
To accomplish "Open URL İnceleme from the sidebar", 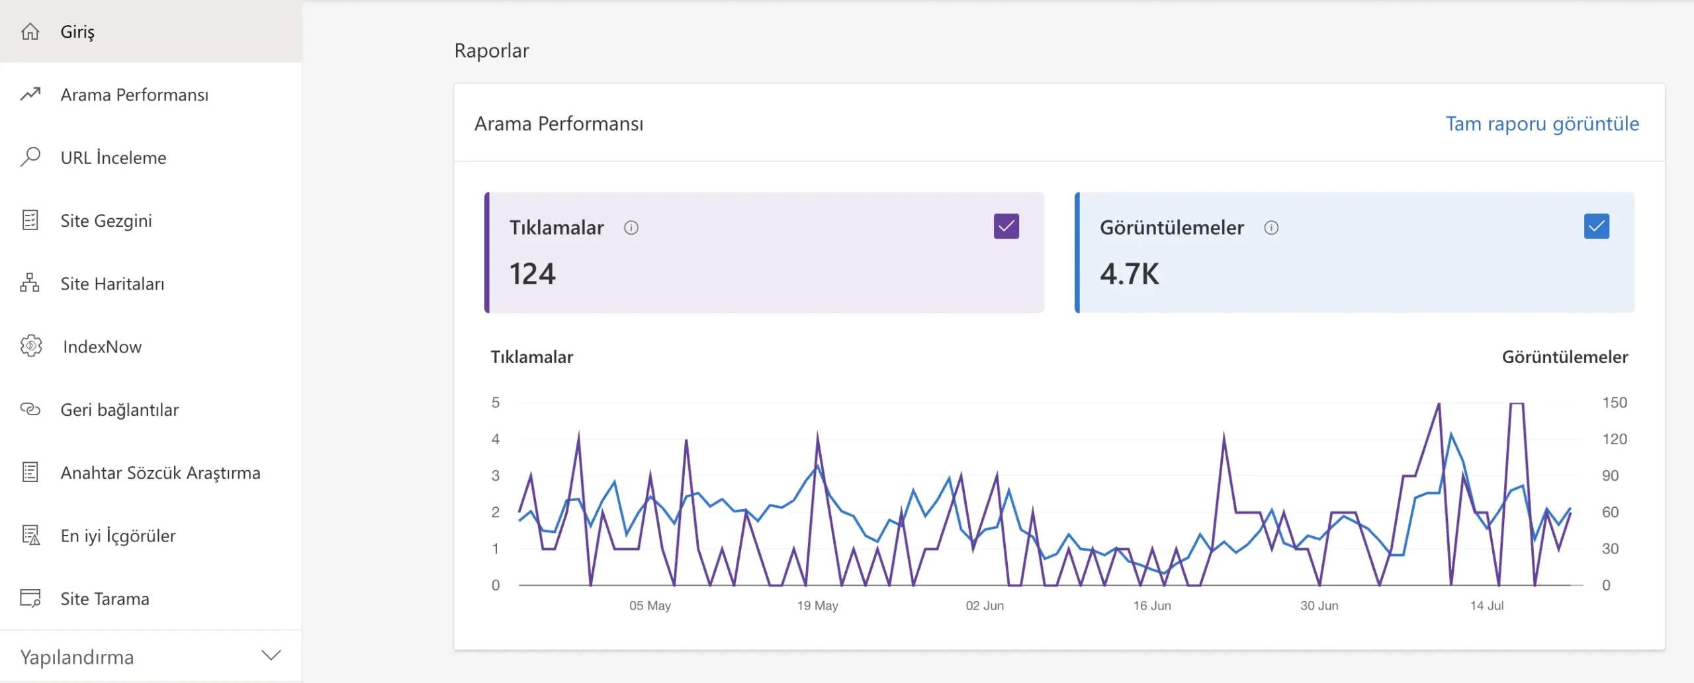I will (x=151, y=157).
